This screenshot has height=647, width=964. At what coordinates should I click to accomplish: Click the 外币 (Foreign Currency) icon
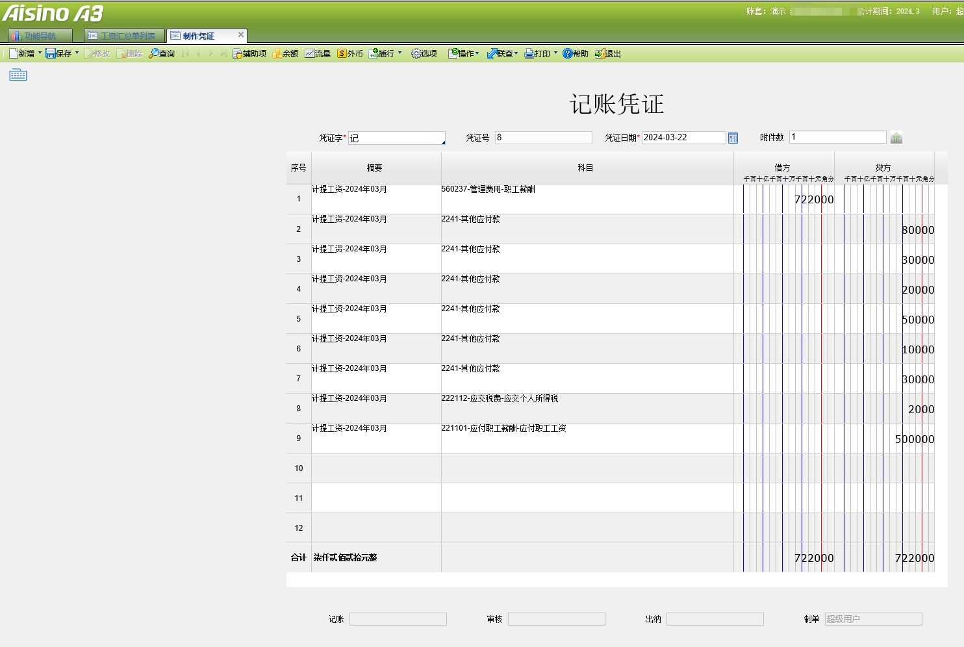point(351,53)
